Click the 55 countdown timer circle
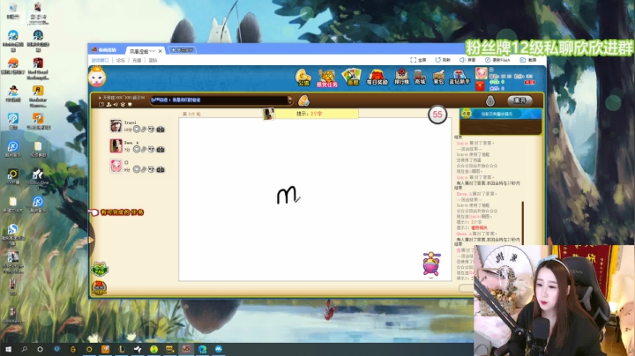 pyautogui.click(x=437, y=115)
